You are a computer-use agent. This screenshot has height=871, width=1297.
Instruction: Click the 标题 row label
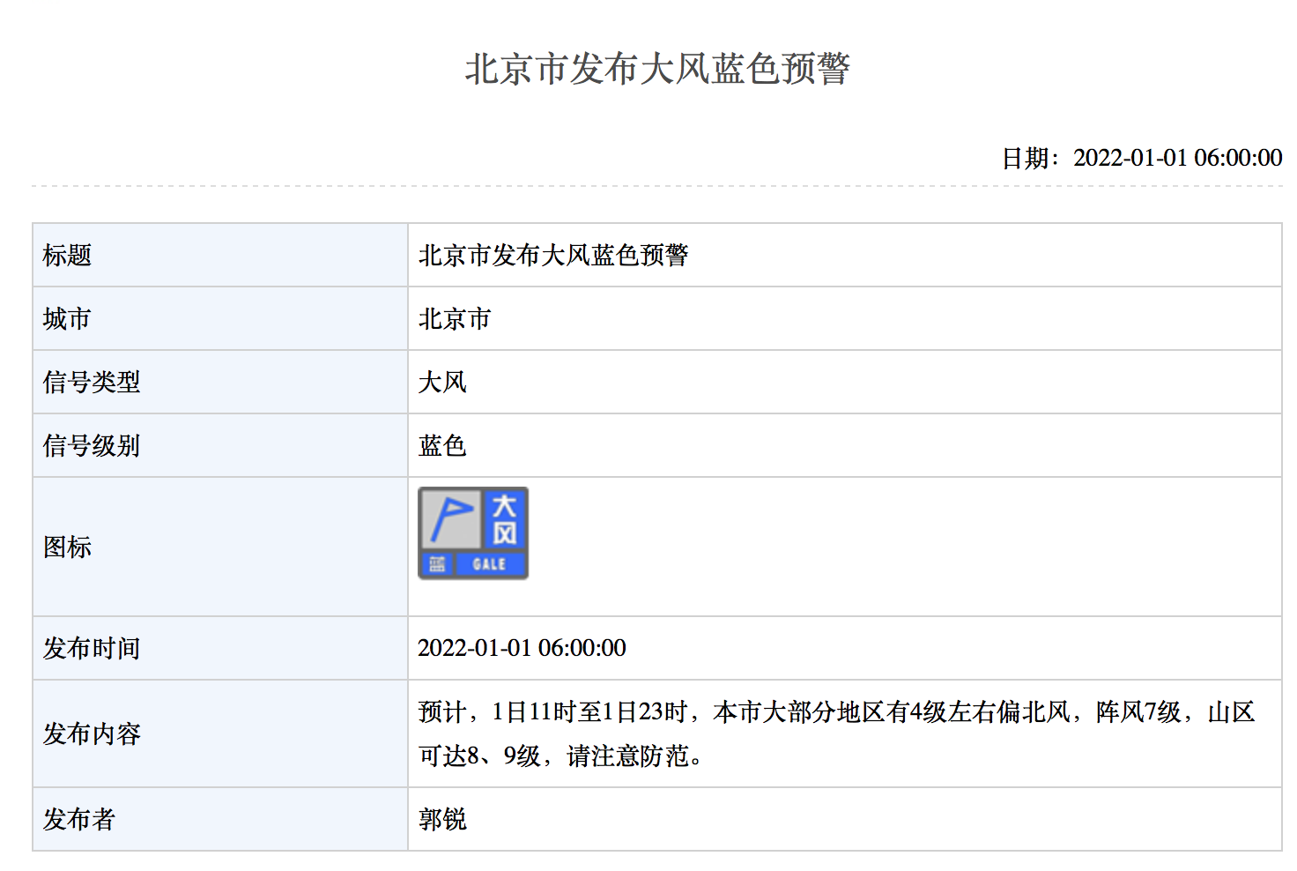[x=67, y=256]
